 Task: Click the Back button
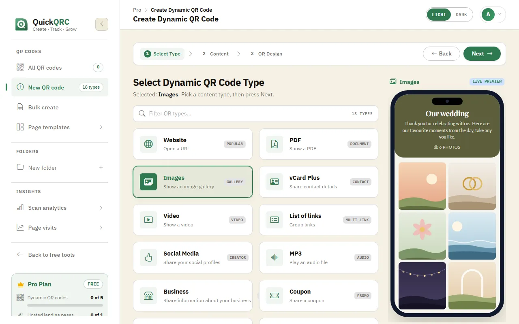[442, 54]
